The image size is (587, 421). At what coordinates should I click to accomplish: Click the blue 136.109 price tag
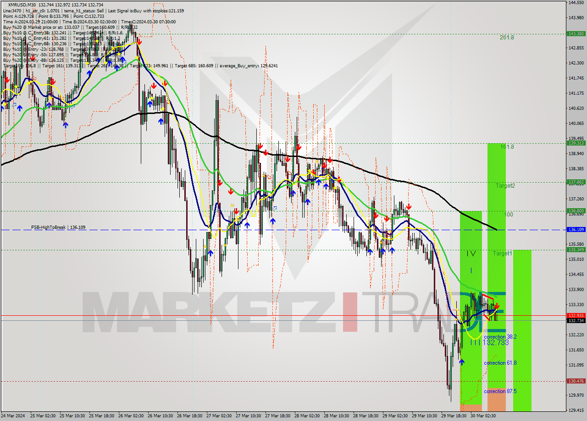click(576, 230)
